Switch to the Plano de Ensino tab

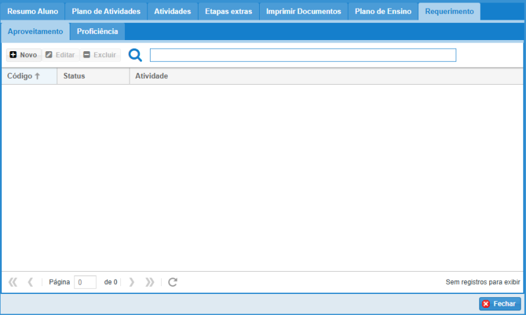383,12
